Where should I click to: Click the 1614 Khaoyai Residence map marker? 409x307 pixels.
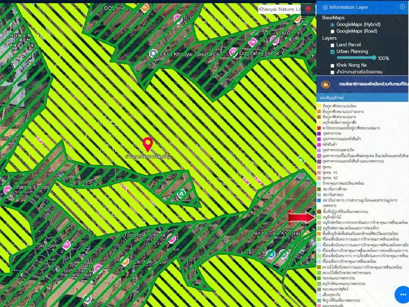(152, 53)
